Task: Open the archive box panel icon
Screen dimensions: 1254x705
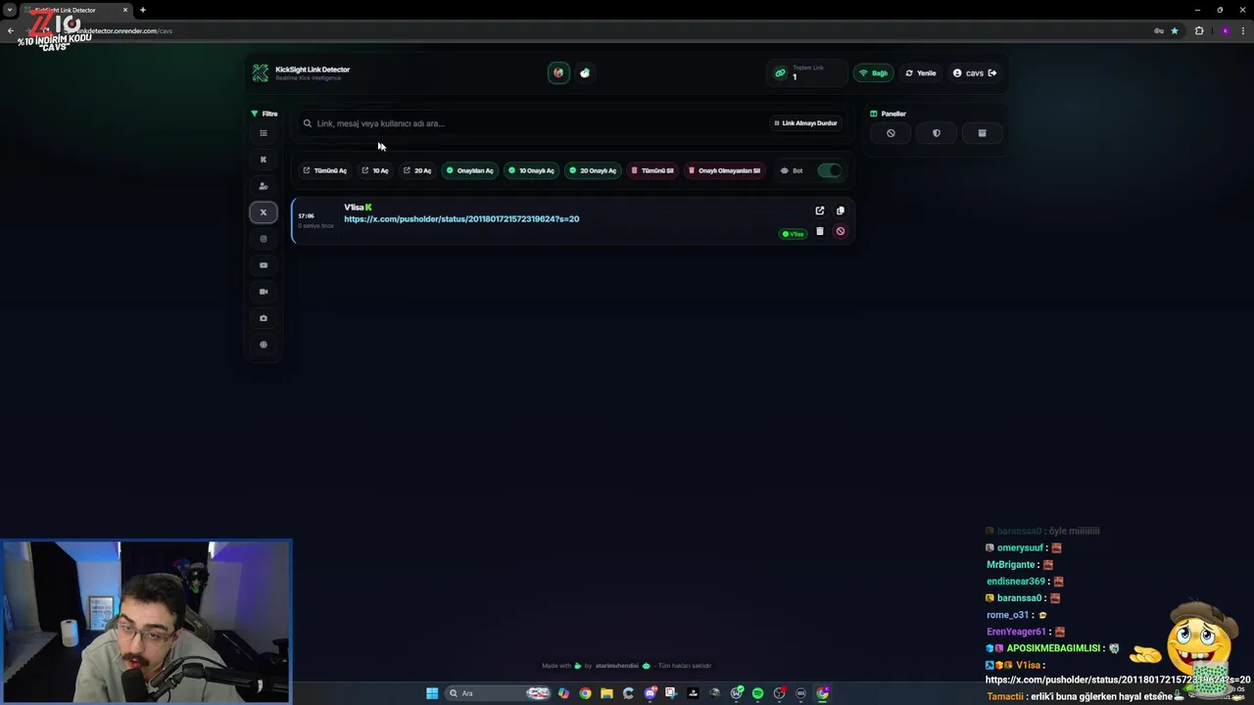Action: (982, 133)
